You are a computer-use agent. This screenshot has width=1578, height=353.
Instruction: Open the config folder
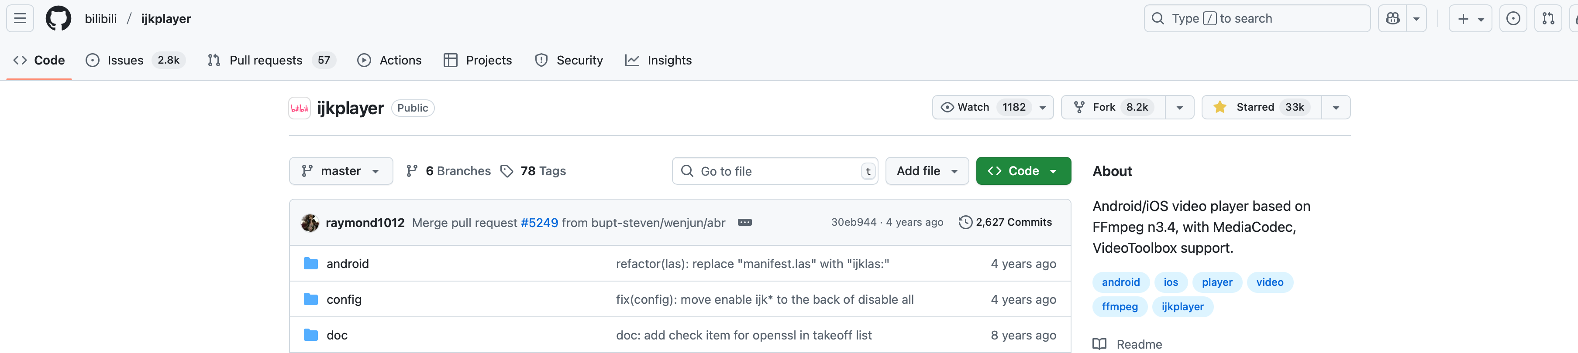coord(344,299)
